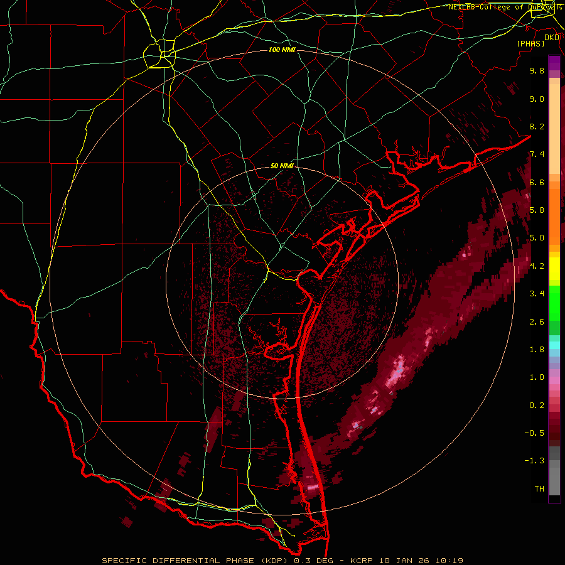Click the yellow color bar segment near 4.2

pos(554,269)
